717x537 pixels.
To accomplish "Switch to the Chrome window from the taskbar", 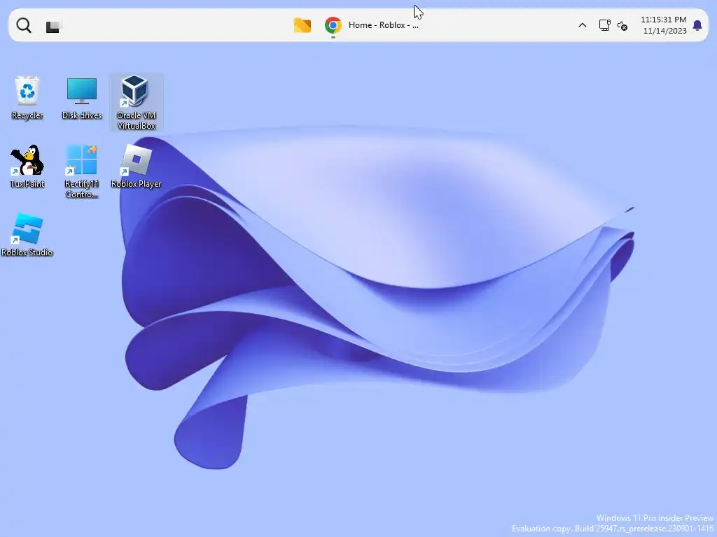I will [x=333, y=25].
